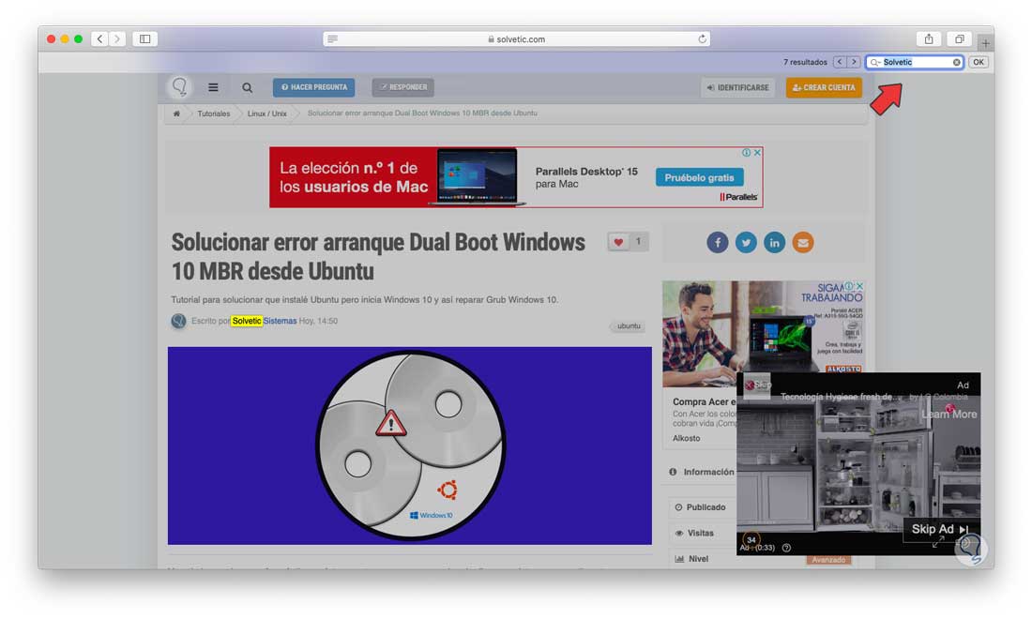Click the Solvetic logo in site header
This screenshot has width=1032, height=619.
tap(180, 86)
